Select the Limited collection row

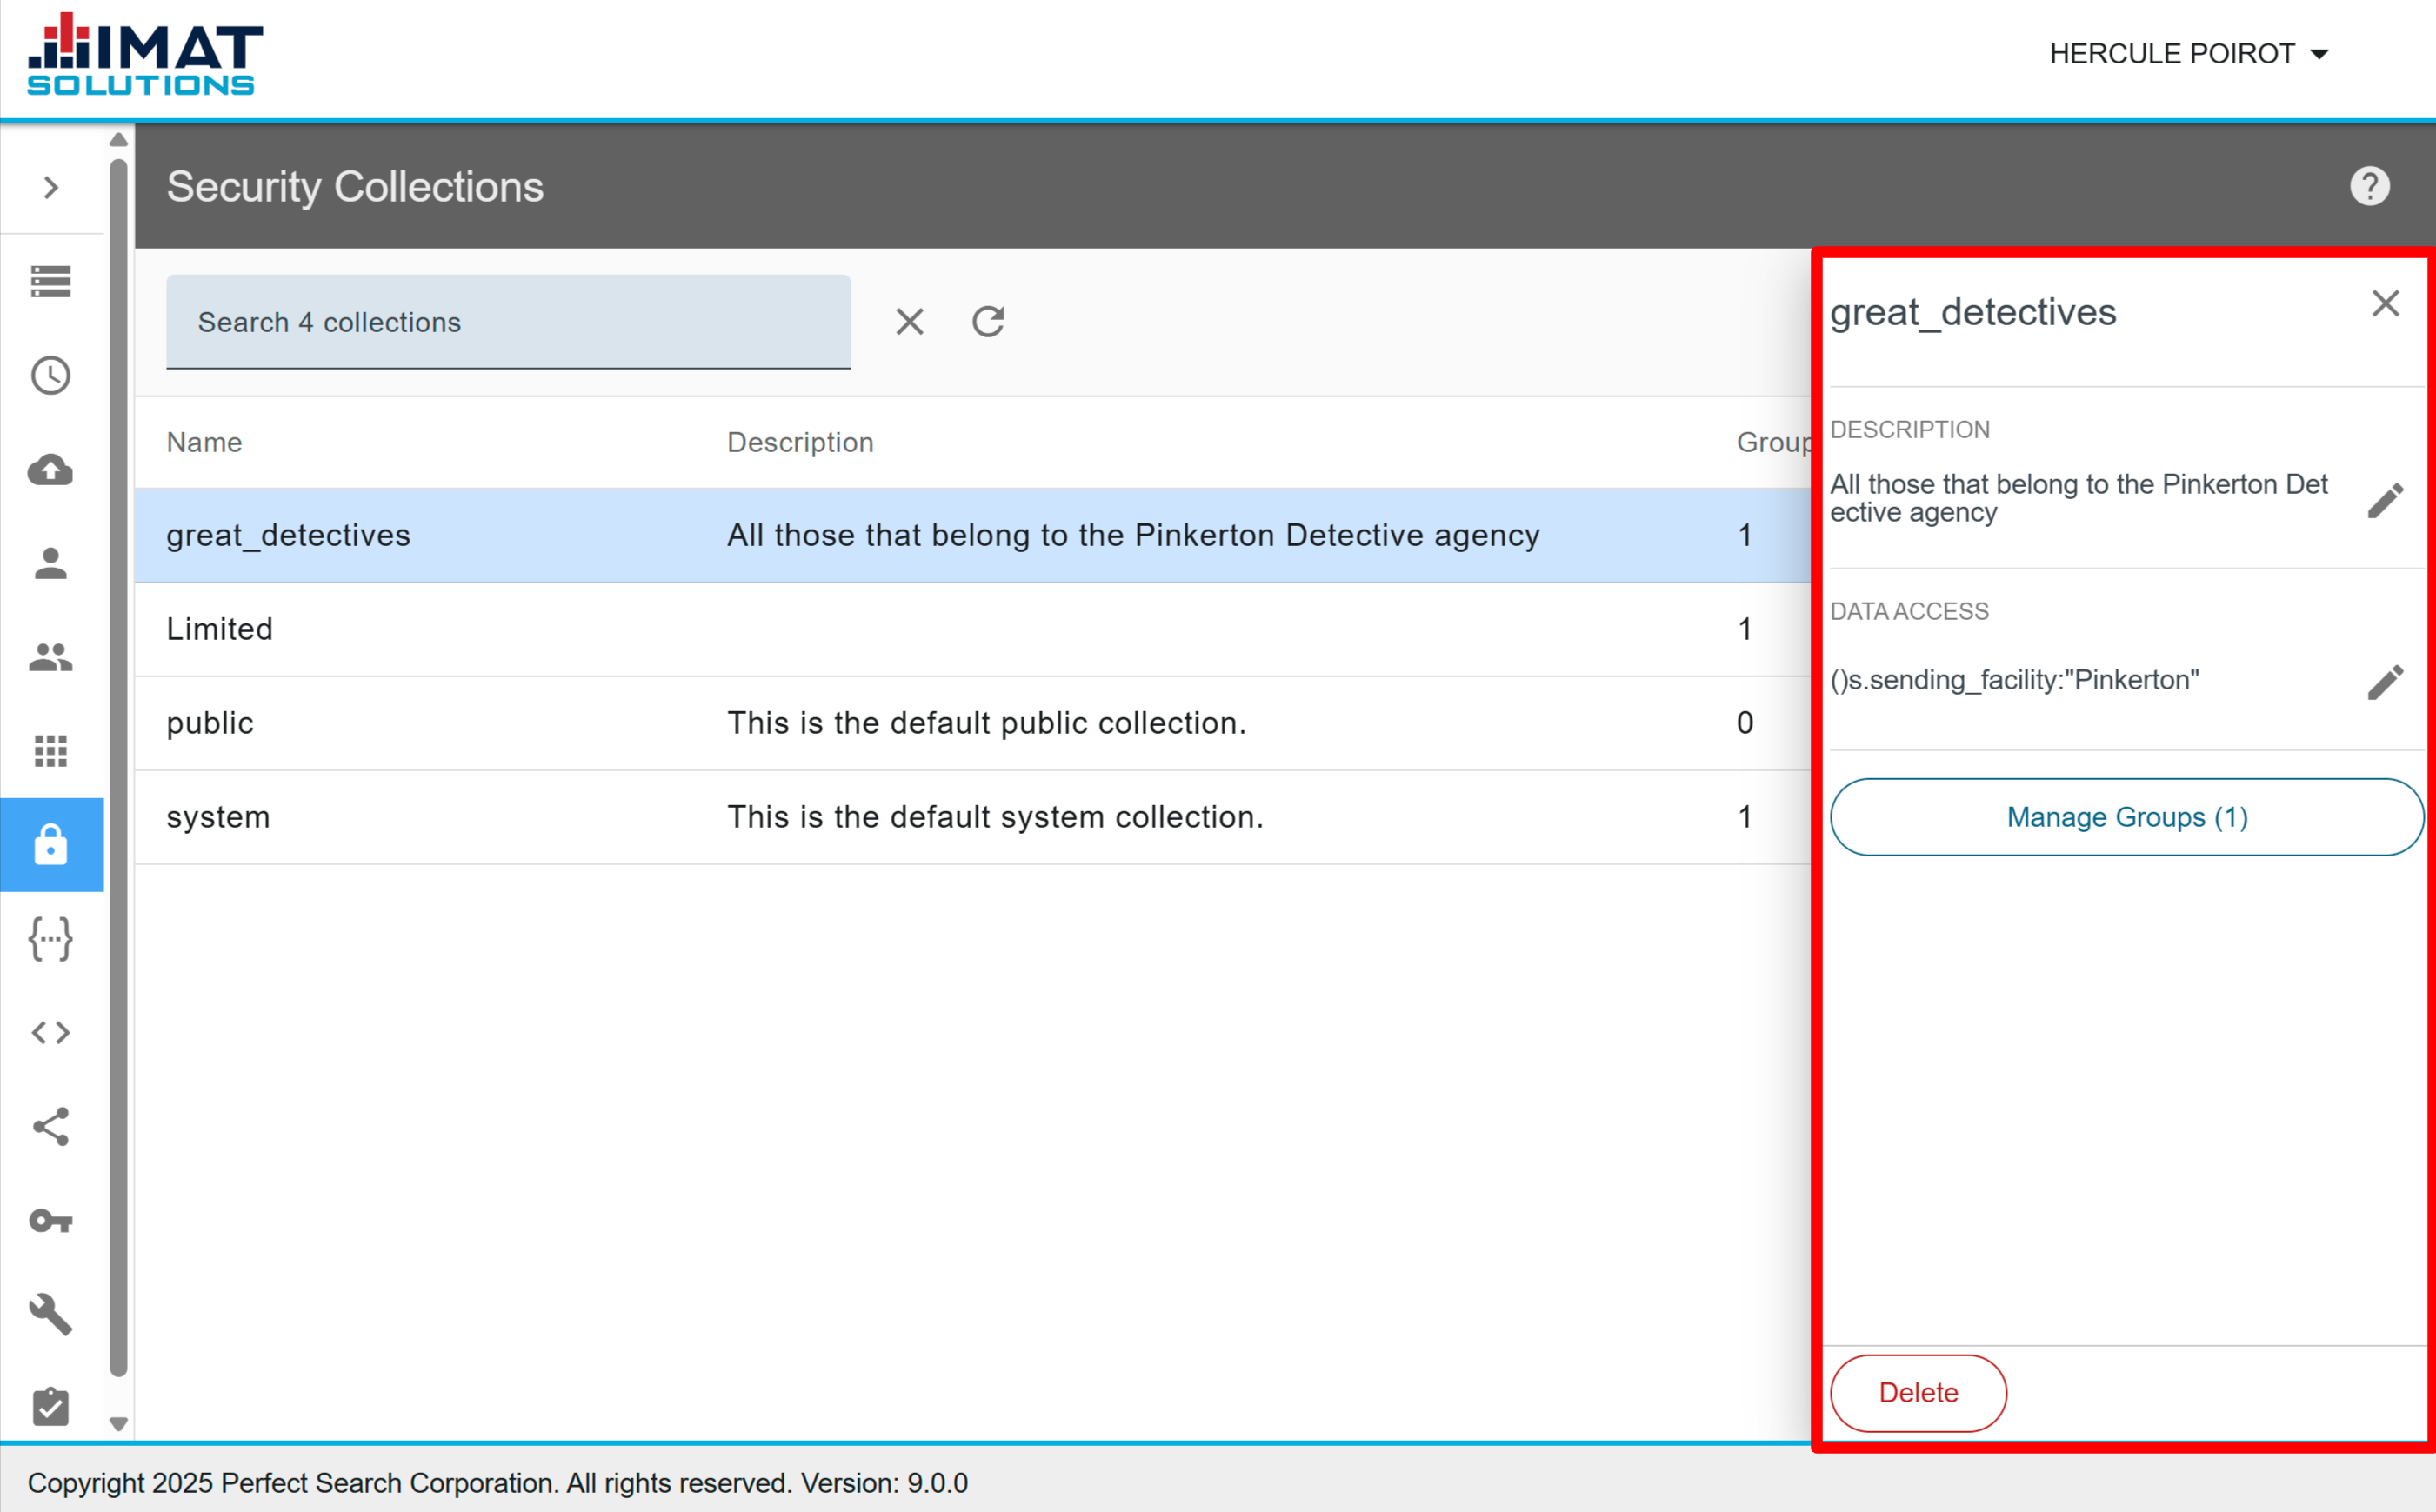point(973,629)
